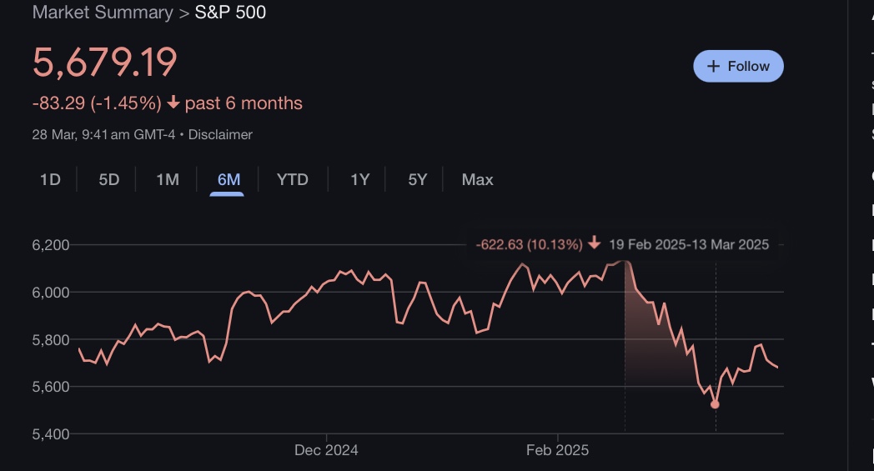This screenshot has height=471, width=874.
Task: Select the active 6M tab
Action: coord(229,179)
